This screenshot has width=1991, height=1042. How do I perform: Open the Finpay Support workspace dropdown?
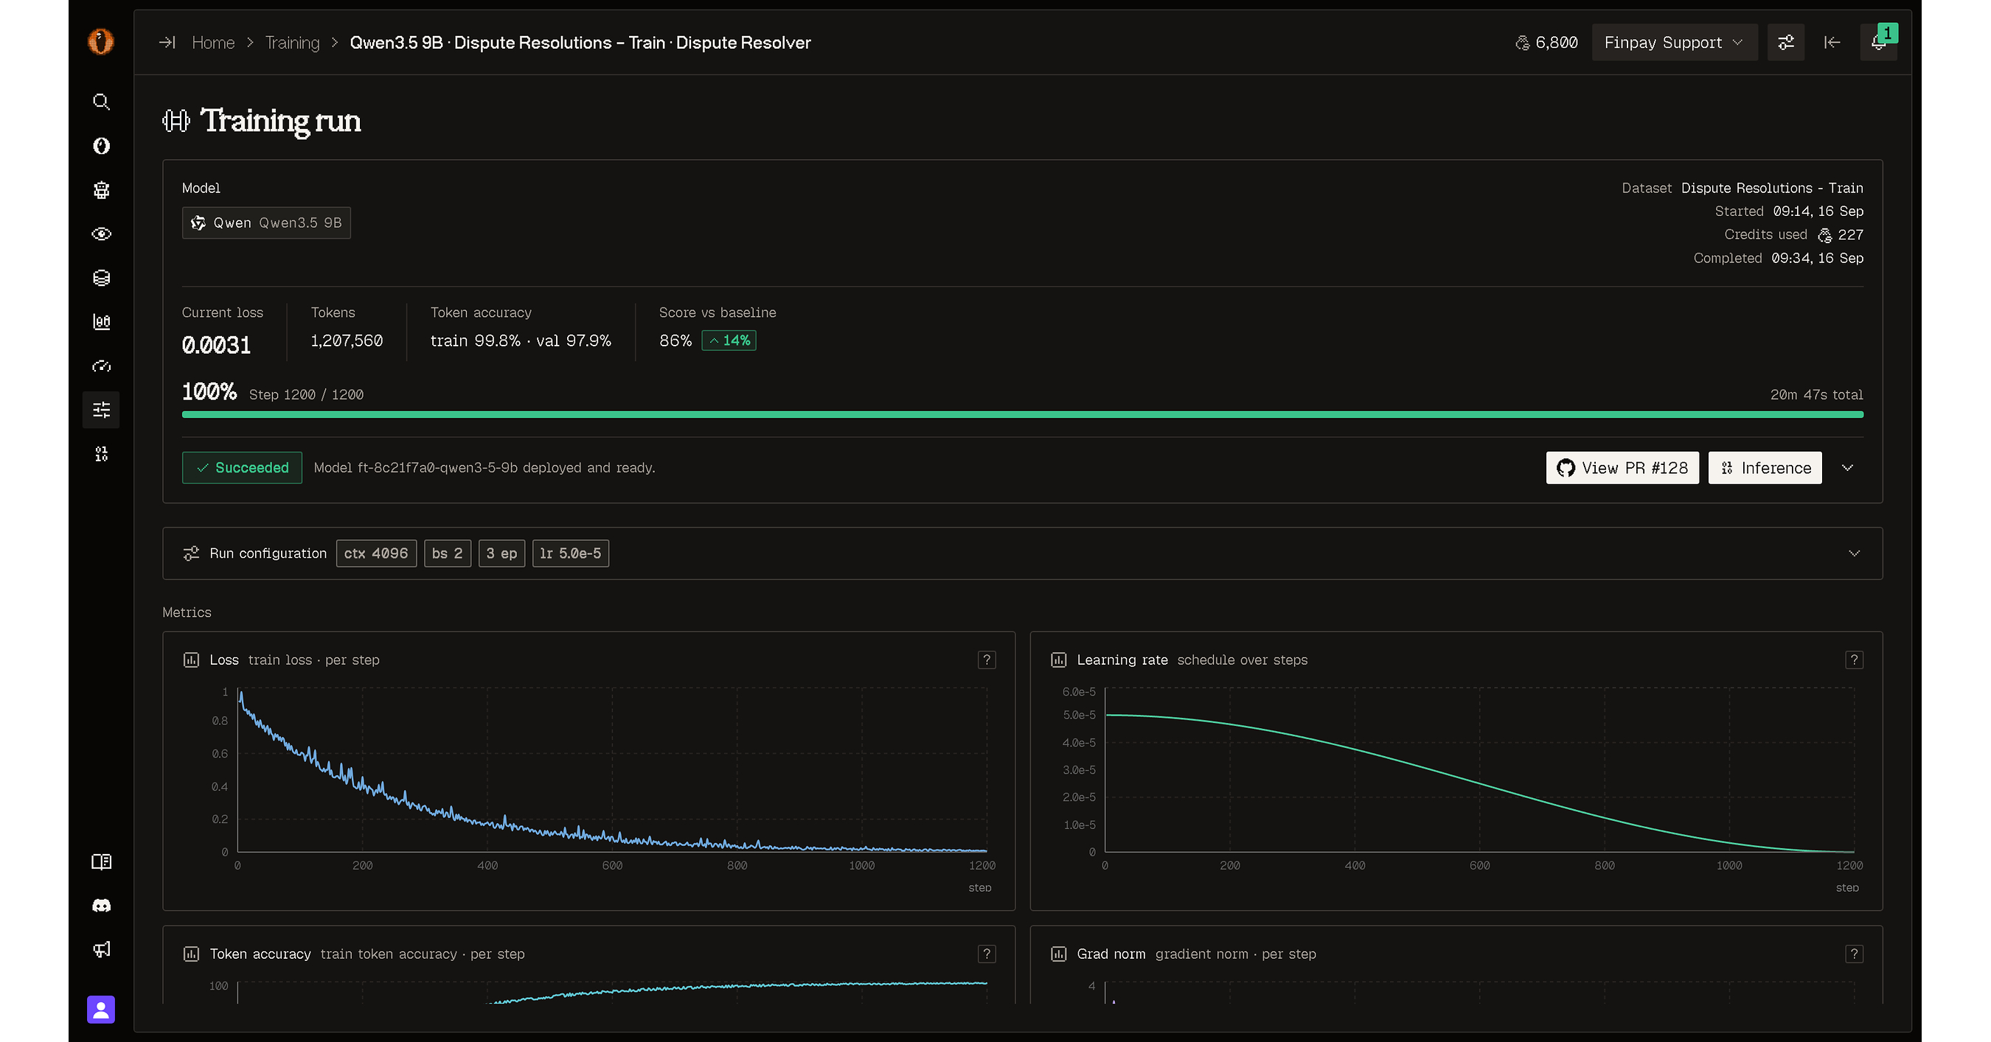(1675, 43)
